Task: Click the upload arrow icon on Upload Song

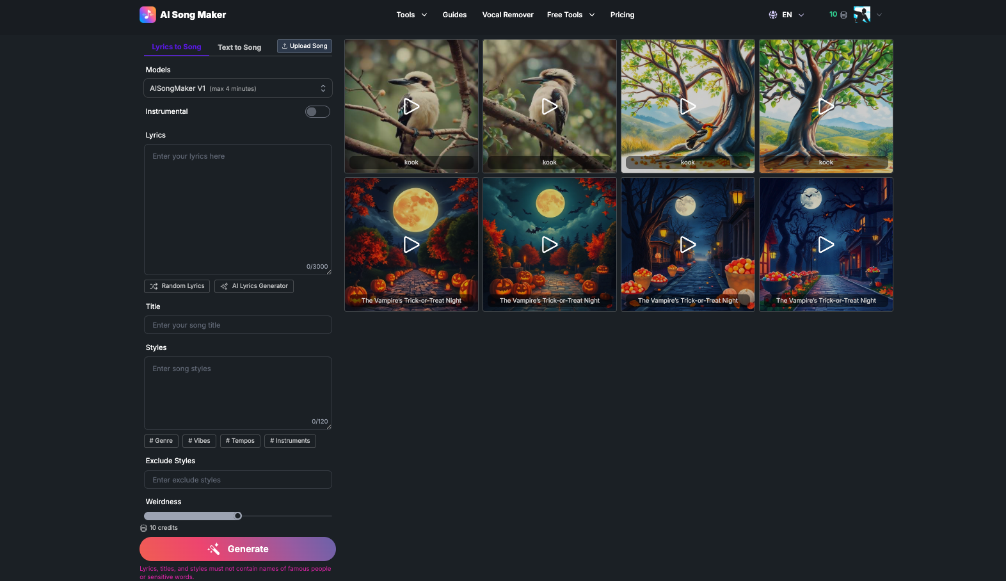Action: [285, 46]
